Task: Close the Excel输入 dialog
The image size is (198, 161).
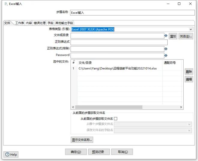Action: tap(190, 4)
